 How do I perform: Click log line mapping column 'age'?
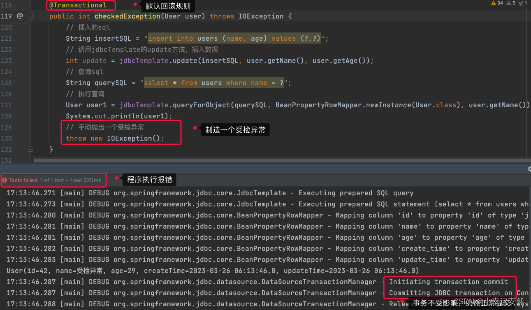(x=265, y=238)
